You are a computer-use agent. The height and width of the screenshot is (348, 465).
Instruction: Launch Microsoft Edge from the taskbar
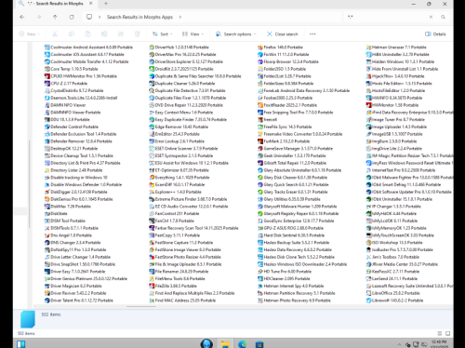coord(242,344)
